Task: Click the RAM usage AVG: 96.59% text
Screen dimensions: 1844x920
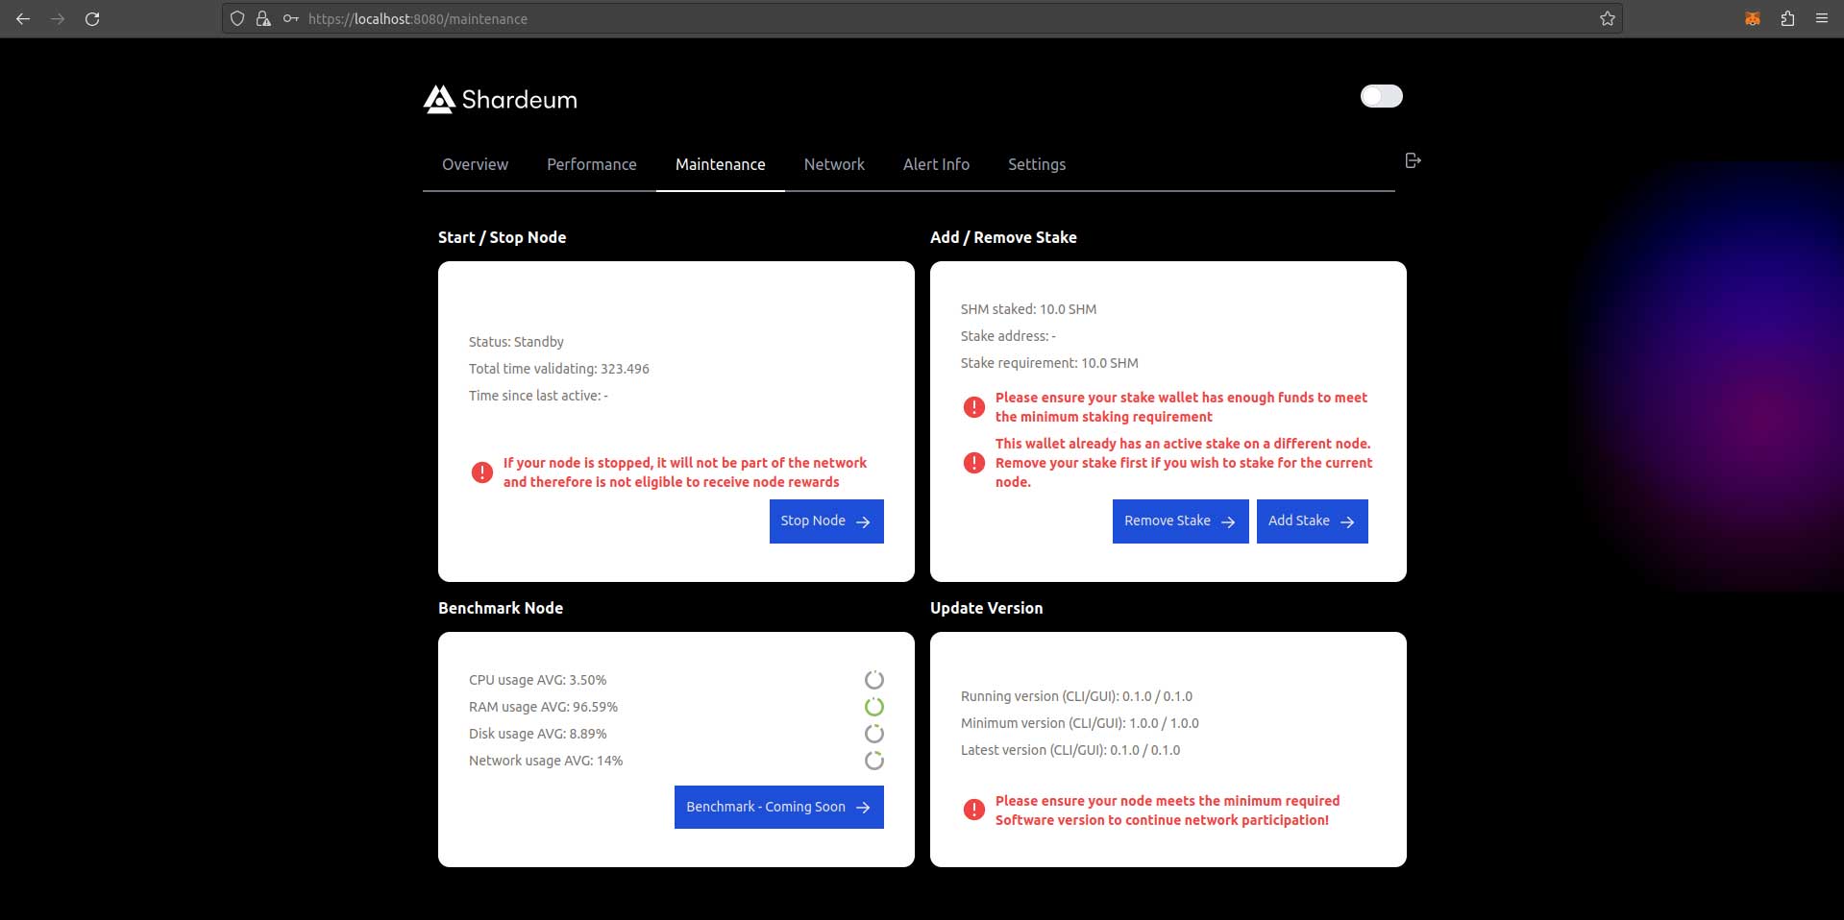Action: click(x=543, y=707)
